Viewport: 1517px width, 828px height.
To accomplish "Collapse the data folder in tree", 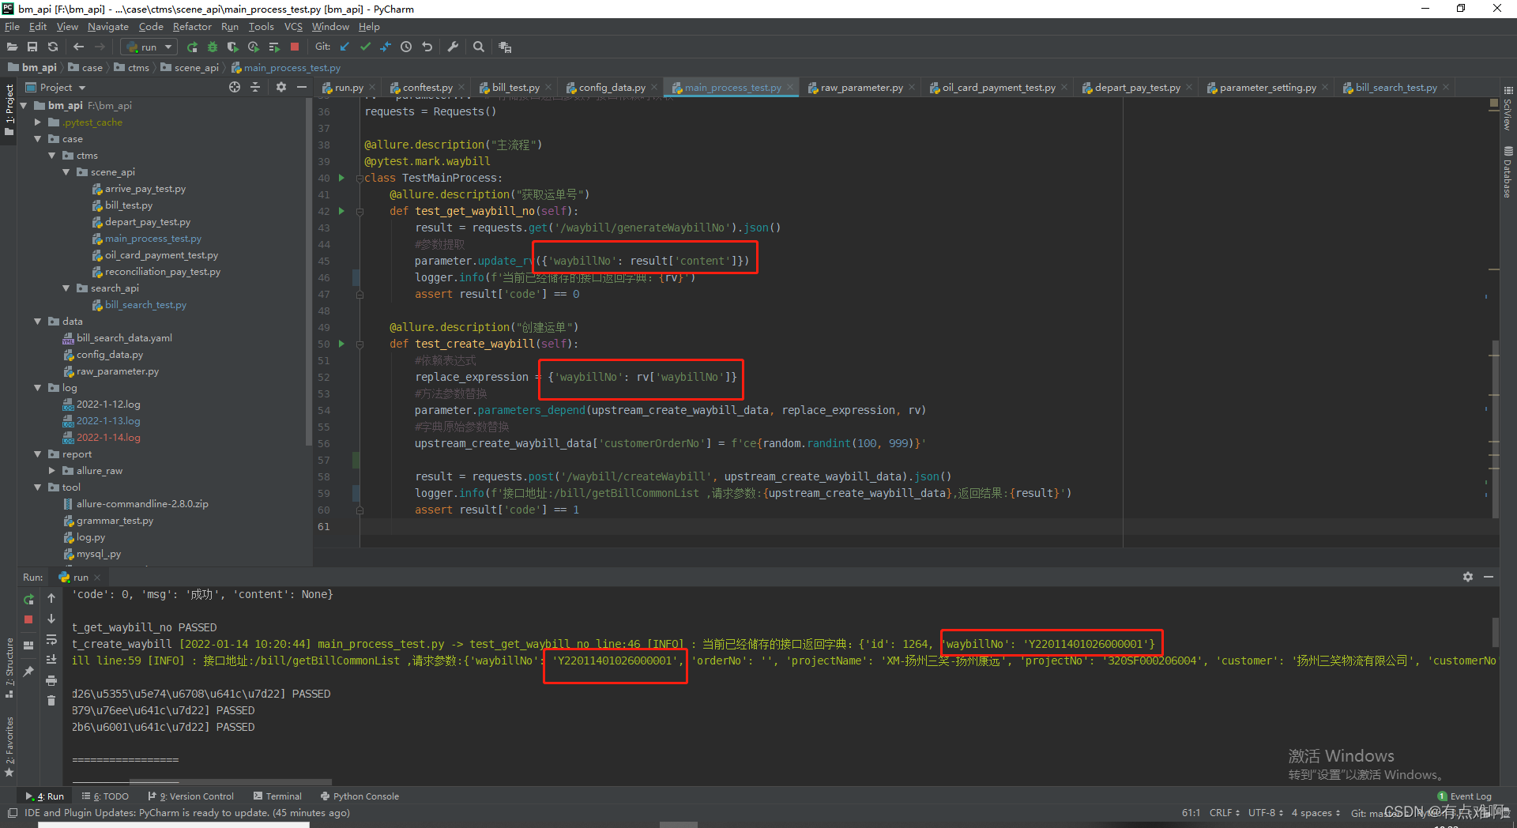I will coord(38,322).
